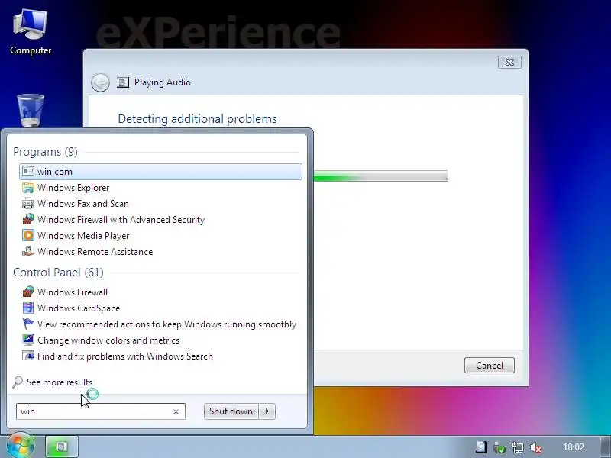Click the troubleshooter taskbar button
This screenshot has height=458, width=611.
pyautogui.click(x=62, y=447)
